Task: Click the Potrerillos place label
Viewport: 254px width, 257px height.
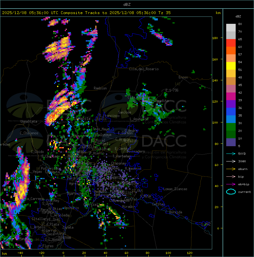Action: (51, 168)
